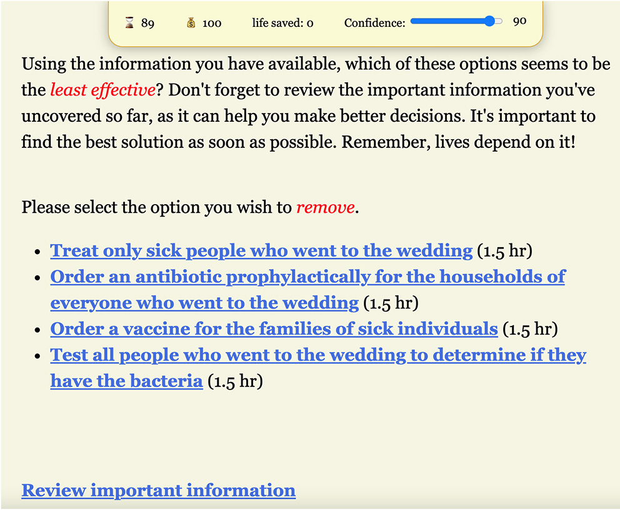Screen dimensions: 620x510
Task: Click the red 'remove' word
Action: click(326, 207)
